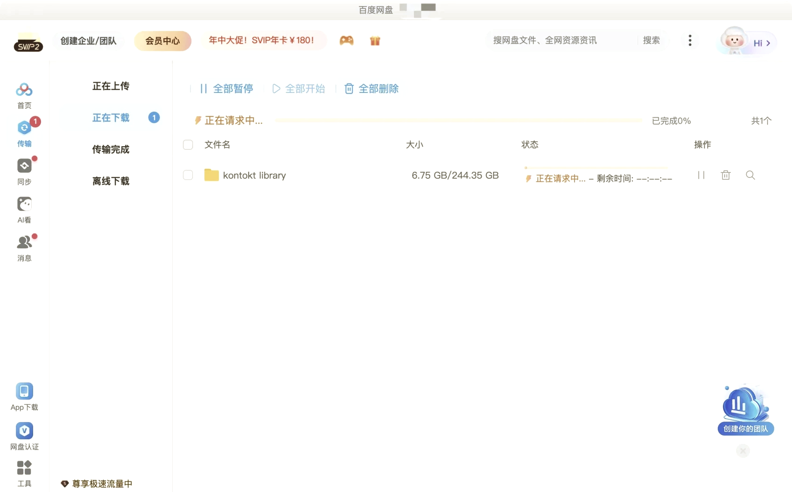Focus the 搜网盘文件 search field

click(562, 40)
